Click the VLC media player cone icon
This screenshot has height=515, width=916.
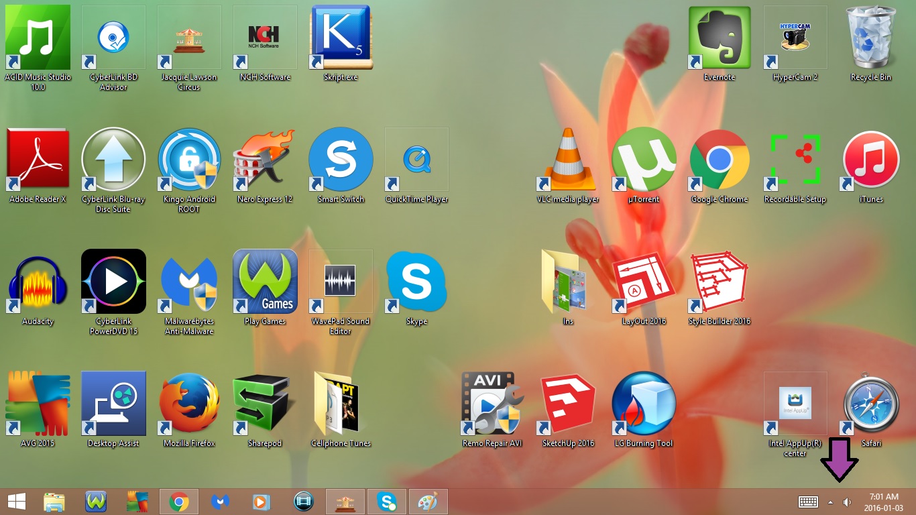(x=568, y=160)
